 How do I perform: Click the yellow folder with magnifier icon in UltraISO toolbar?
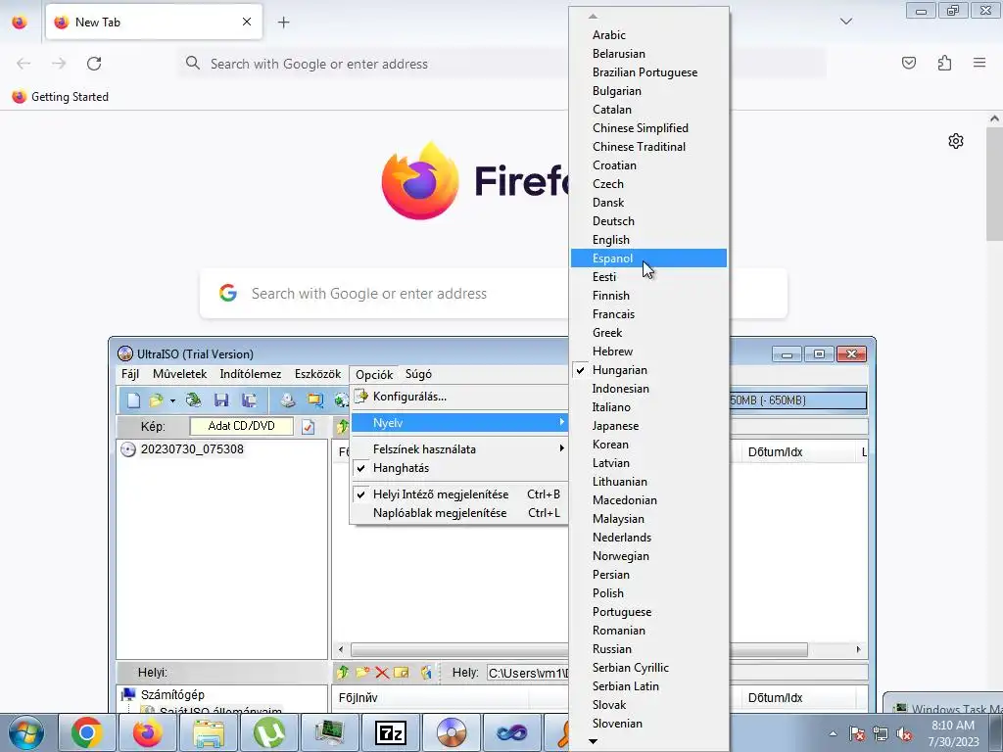(315, 400)
